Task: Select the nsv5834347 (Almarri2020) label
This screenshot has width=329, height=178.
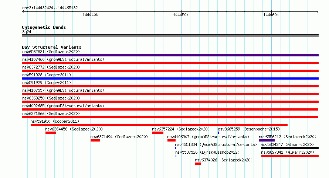Action: pyautogui.click(x=288, y=144)
